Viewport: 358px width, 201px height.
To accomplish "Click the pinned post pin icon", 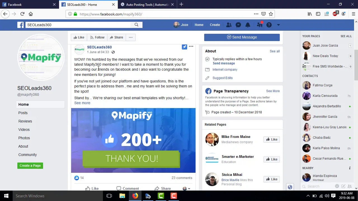I will click(x=184, y=47).
